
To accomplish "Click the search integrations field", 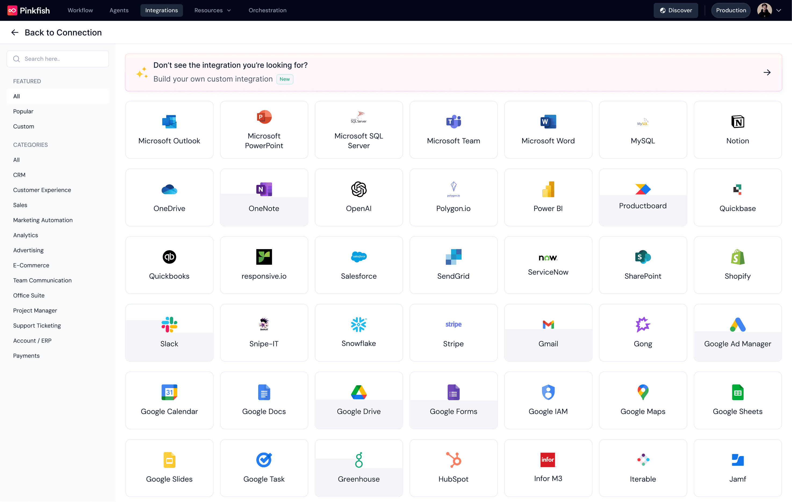I will click(x=57, y=59).
